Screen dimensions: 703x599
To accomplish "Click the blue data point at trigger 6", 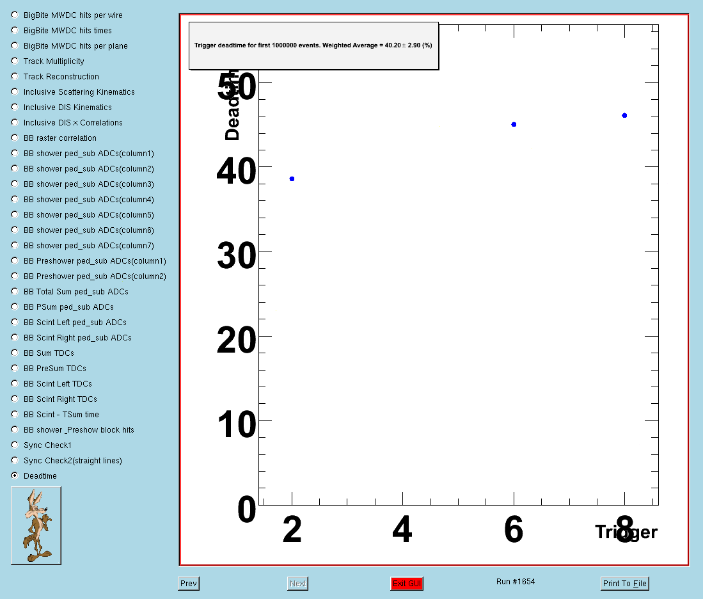I will (x=514, y=124).
